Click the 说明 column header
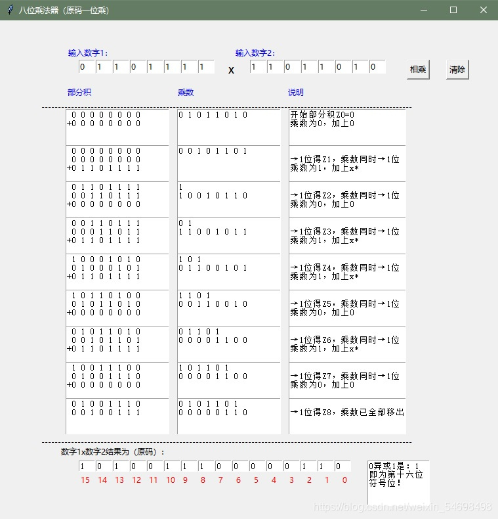Image resolution: width=498 pixels, height=519 pixels. (296, 93)
